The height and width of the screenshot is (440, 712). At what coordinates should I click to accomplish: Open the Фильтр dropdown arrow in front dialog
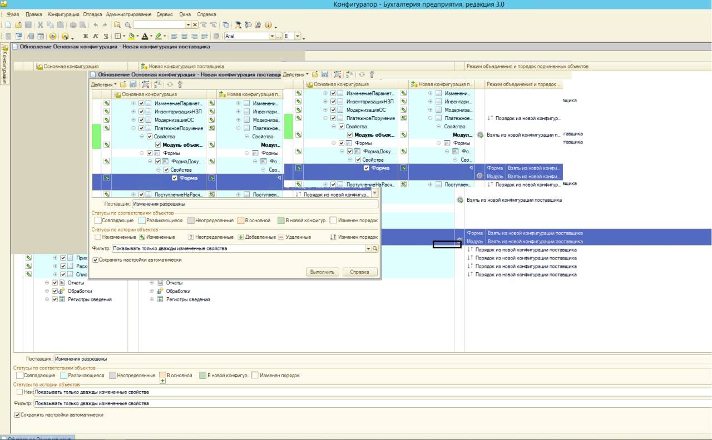pos(368,248)
